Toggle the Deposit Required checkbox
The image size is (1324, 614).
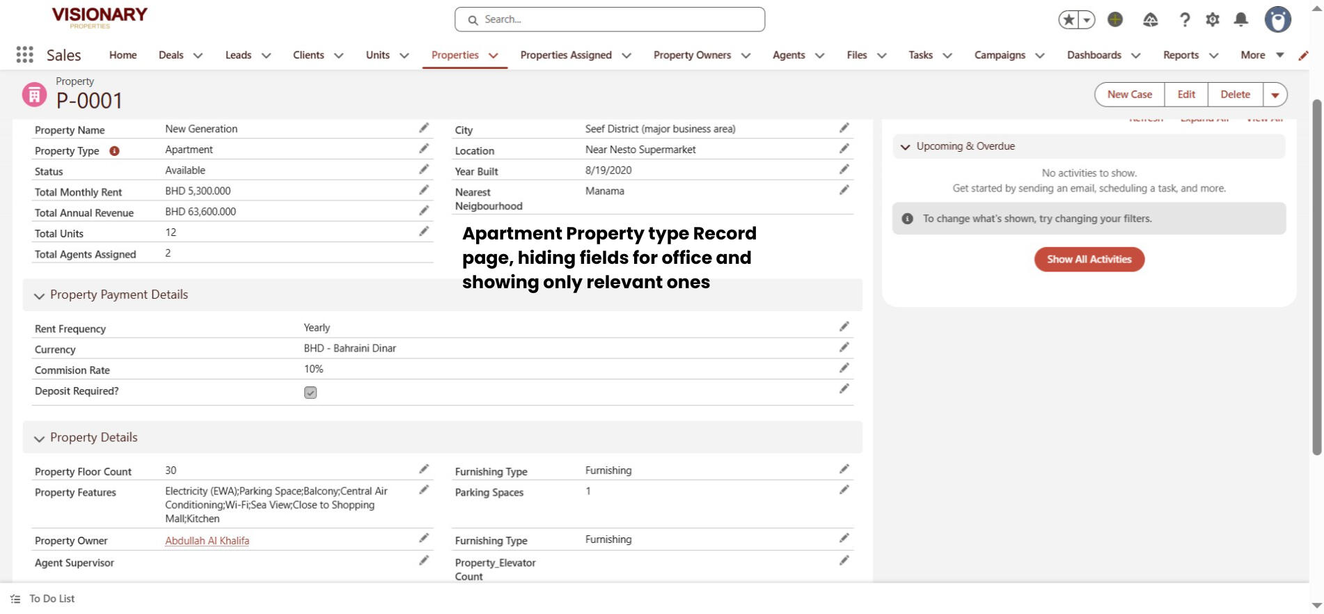310,393
